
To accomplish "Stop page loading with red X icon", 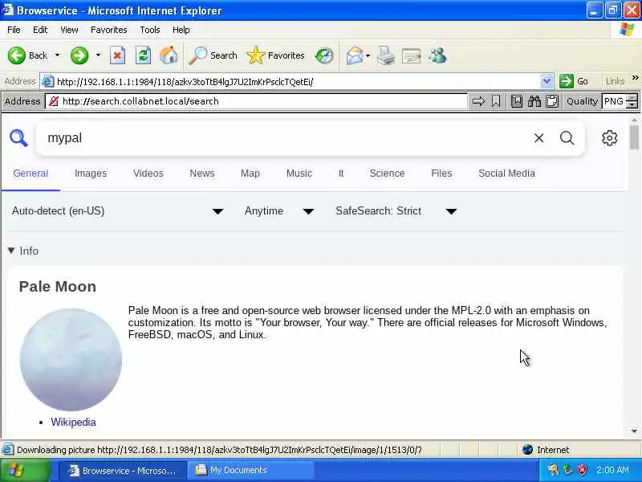I will (x=117, y=55).
